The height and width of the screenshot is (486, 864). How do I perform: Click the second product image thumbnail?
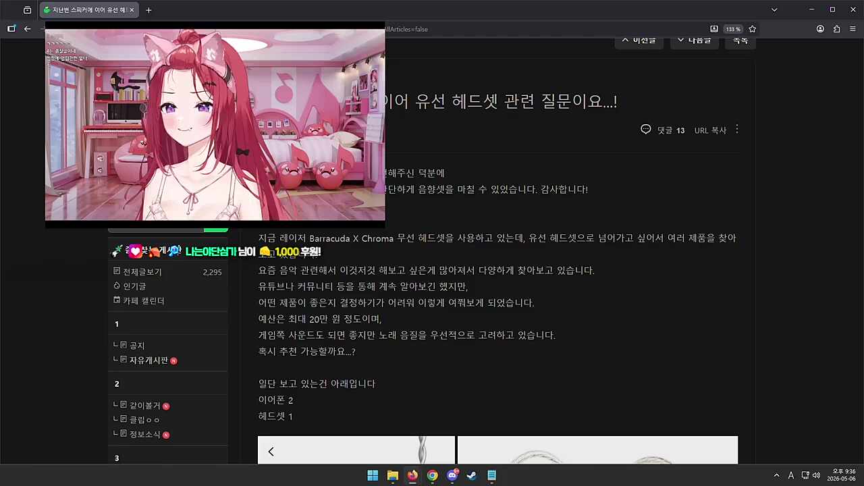[598, 450]
